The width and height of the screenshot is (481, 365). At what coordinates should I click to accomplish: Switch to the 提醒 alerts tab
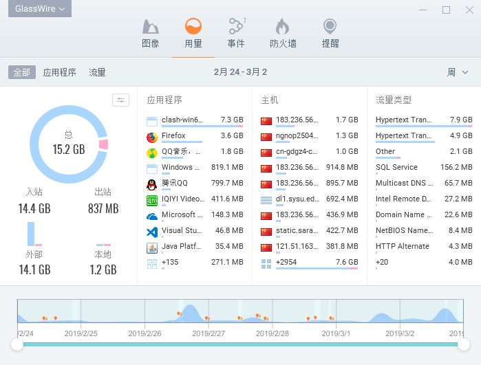(x=330, y=34)
